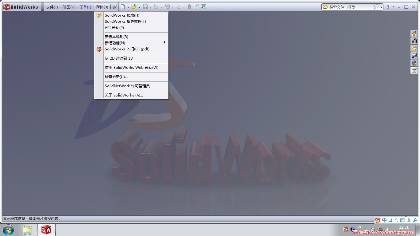
Task: Expand the Select tool dropdown arrow
Action: click(x=183, y=7)
